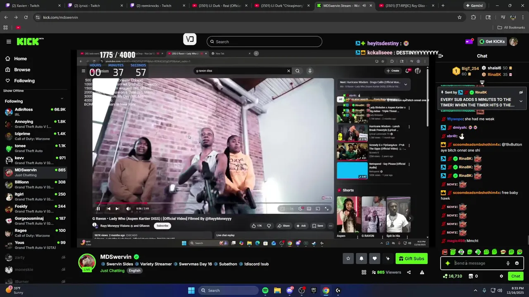
Task: Show hidden system tray icons chevron
Action: pos(475,290)
